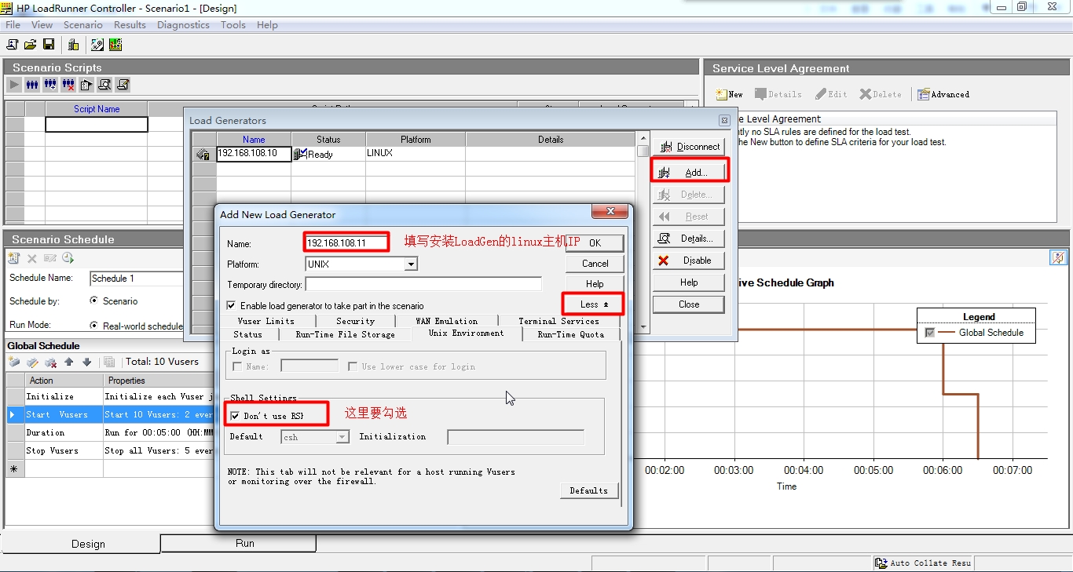The image size is (1073, 572).
Task: Open the Diagnostics menu
Action: tap(183, 25)
